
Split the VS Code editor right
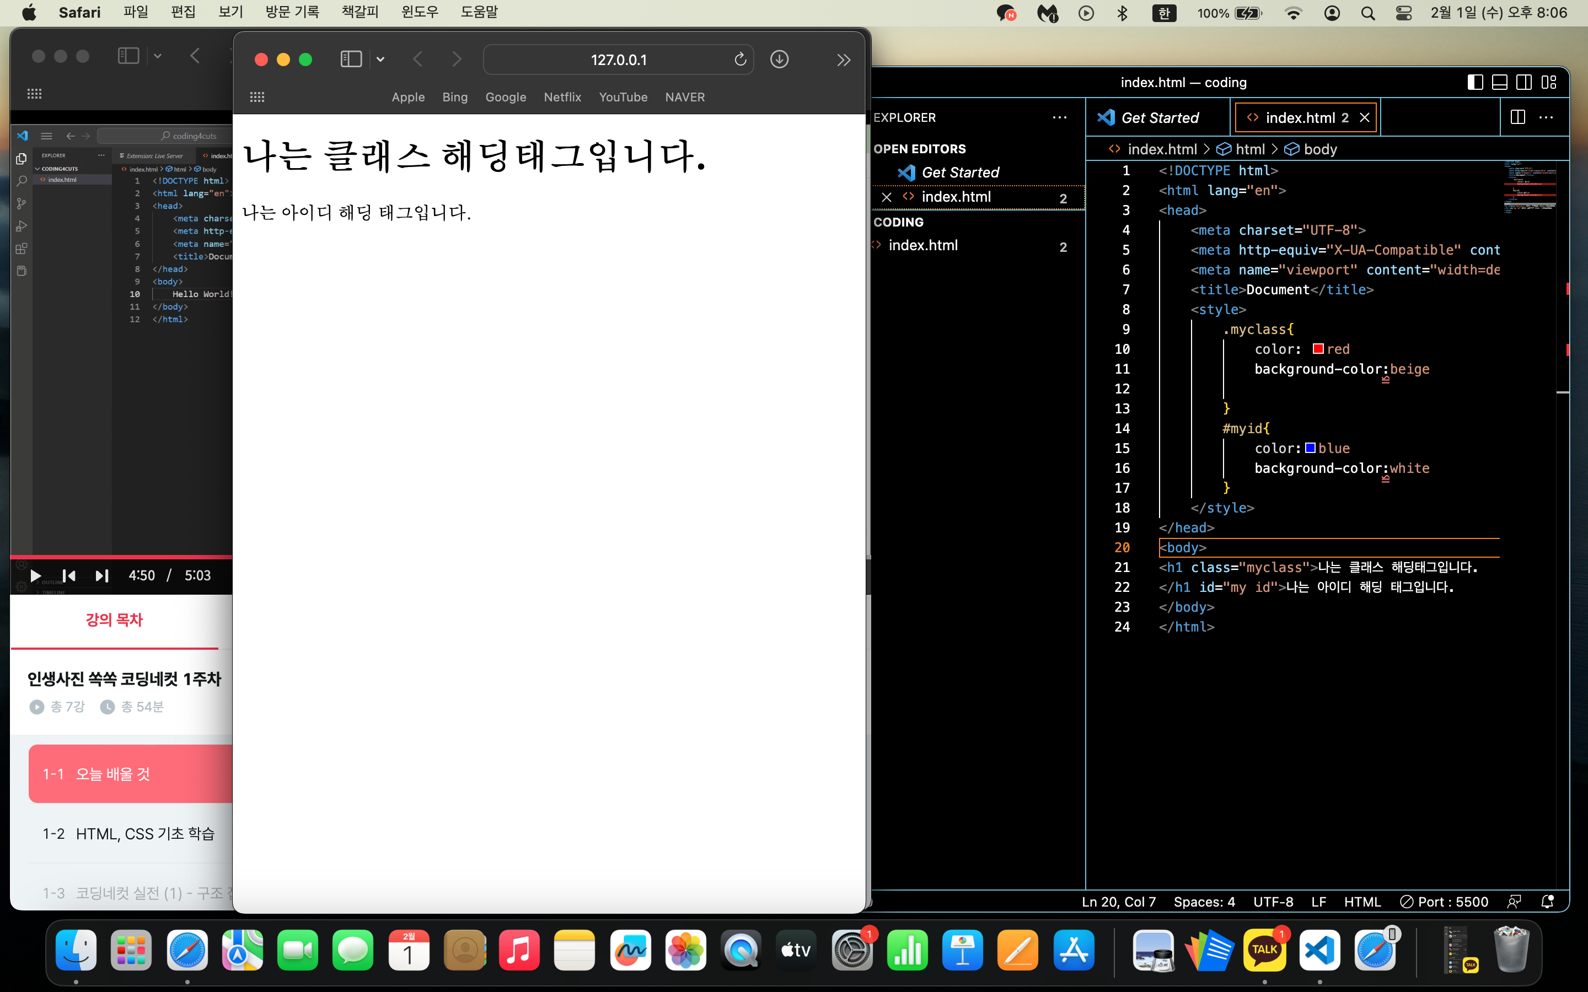point(1517,117)
